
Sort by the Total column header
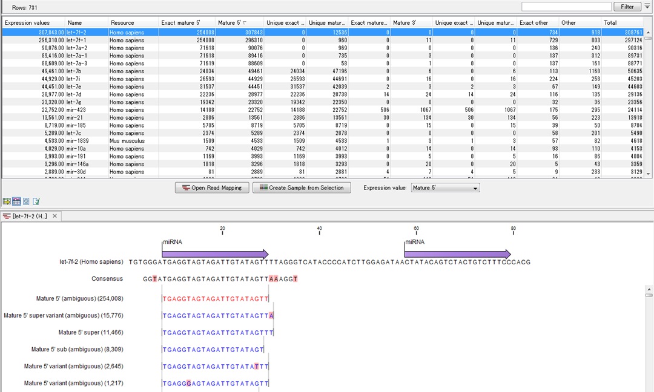623,22
